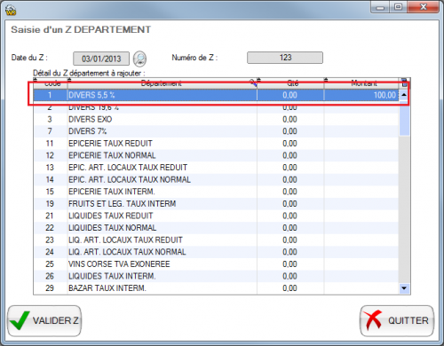Sort by the Montant column header
The height and width of the screenshot is (346, 444).
(361, 83)
